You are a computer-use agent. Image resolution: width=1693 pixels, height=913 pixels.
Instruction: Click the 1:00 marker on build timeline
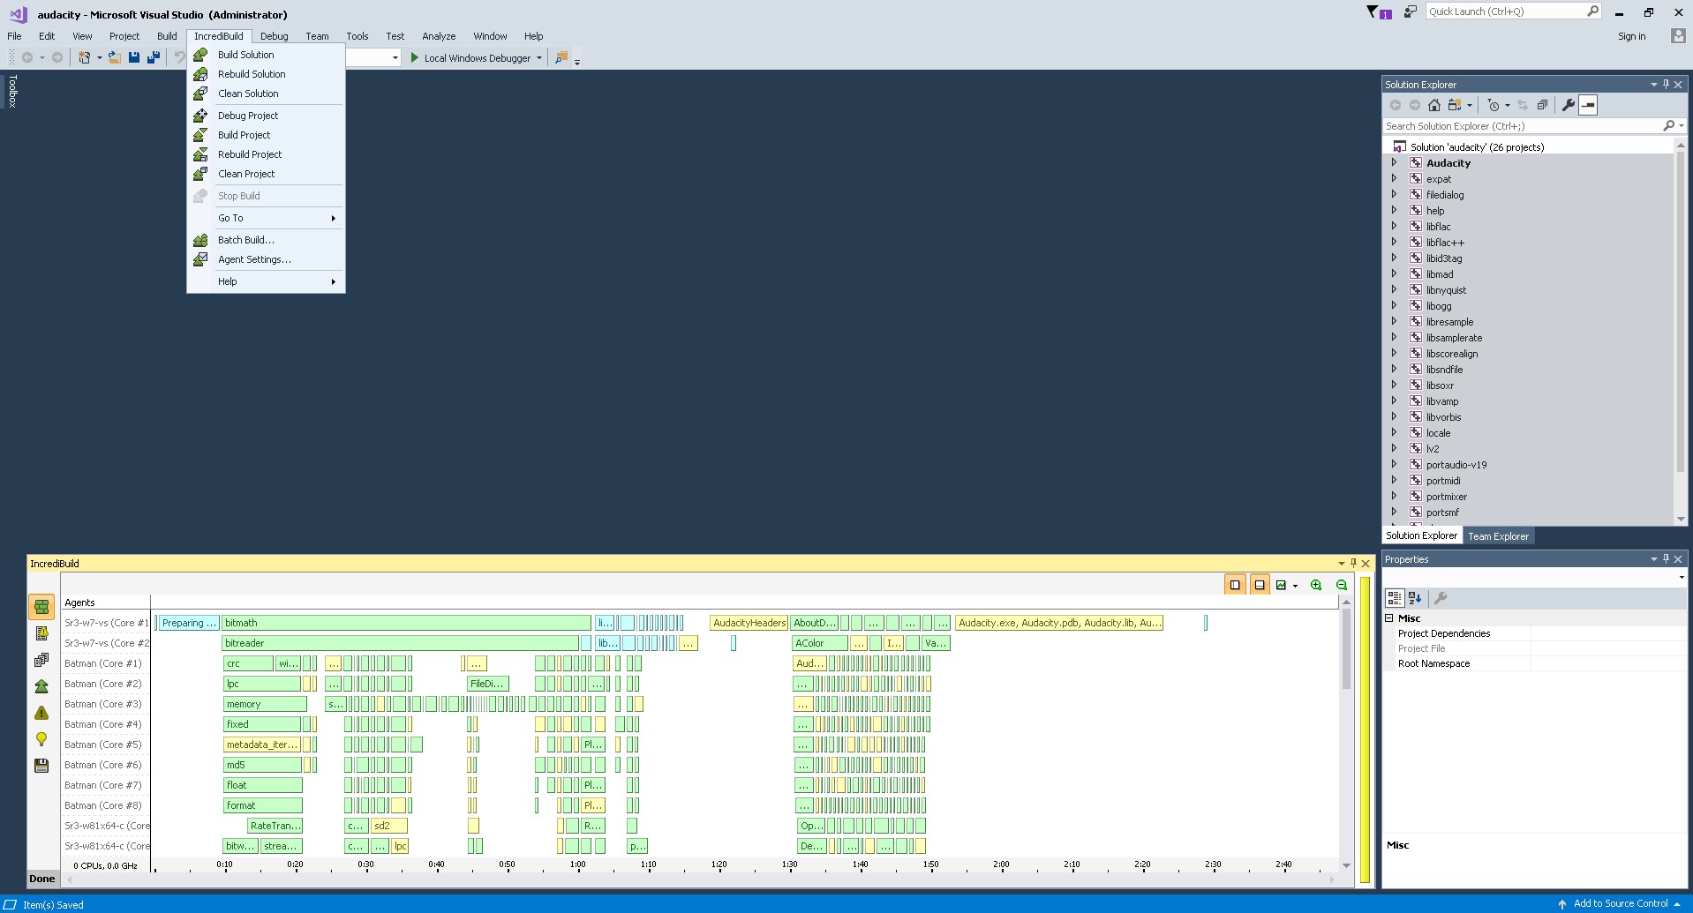coord(577,865)
